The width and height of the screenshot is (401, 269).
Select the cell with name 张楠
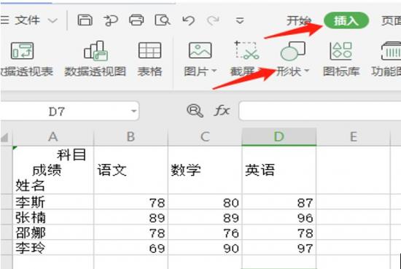pyautogui.click(x=53, y=217)
